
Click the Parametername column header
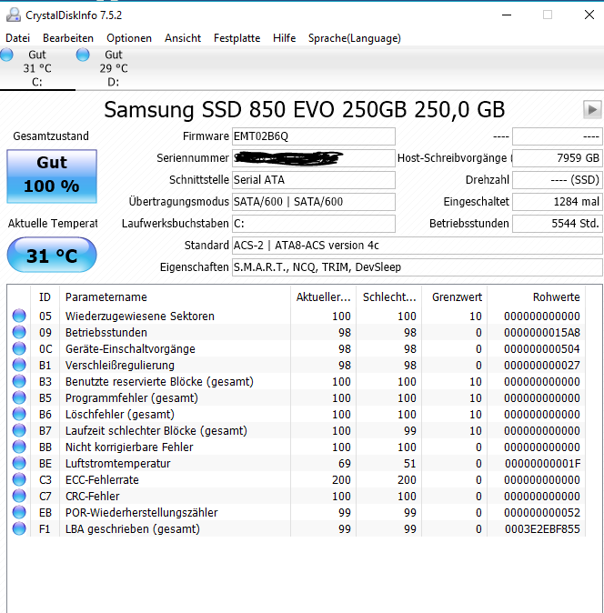tap(175, 297)
